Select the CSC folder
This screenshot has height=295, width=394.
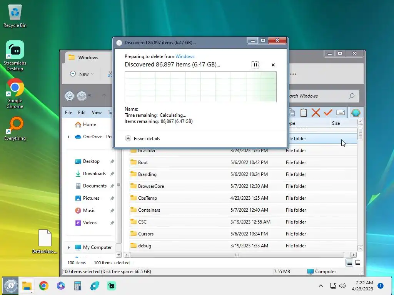pyautogui.click(x=243, y=222)
